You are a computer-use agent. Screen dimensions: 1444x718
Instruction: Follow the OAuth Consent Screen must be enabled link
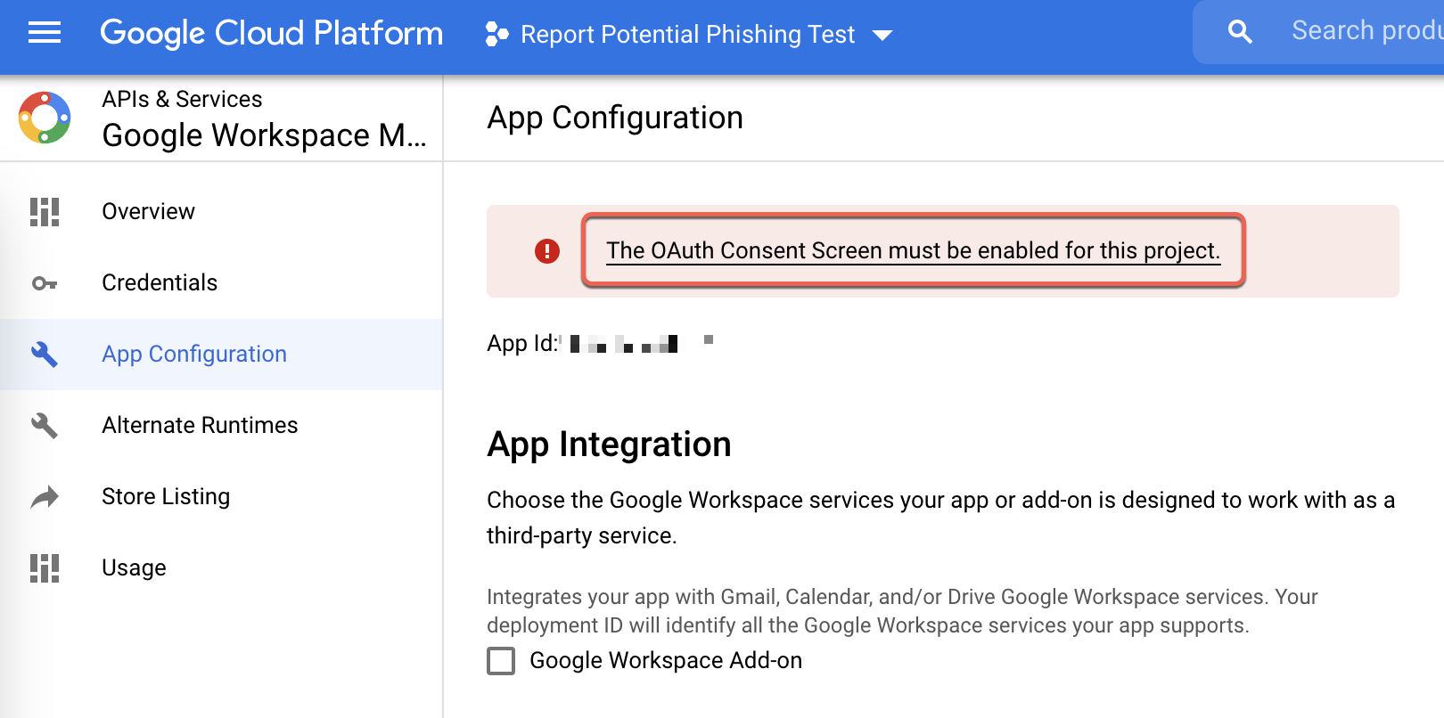(x=913, y=251)
